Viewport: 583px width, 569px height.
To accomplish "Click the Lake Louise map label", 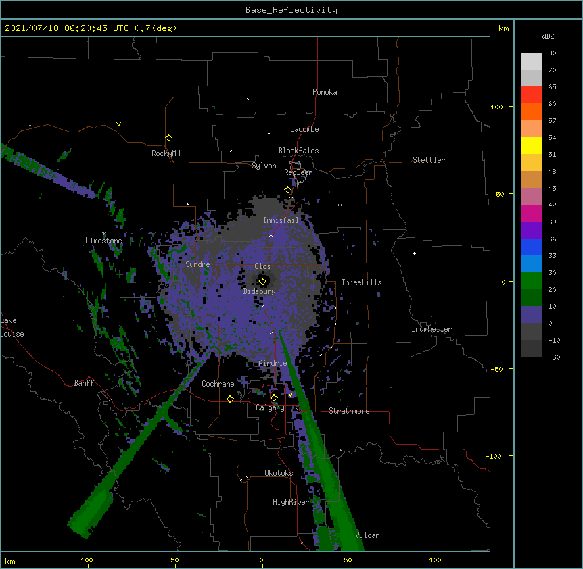I will (12, 327).
